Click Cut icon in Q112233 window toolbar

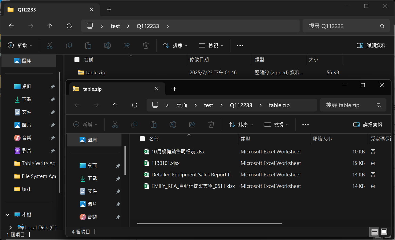pos(50,45)
